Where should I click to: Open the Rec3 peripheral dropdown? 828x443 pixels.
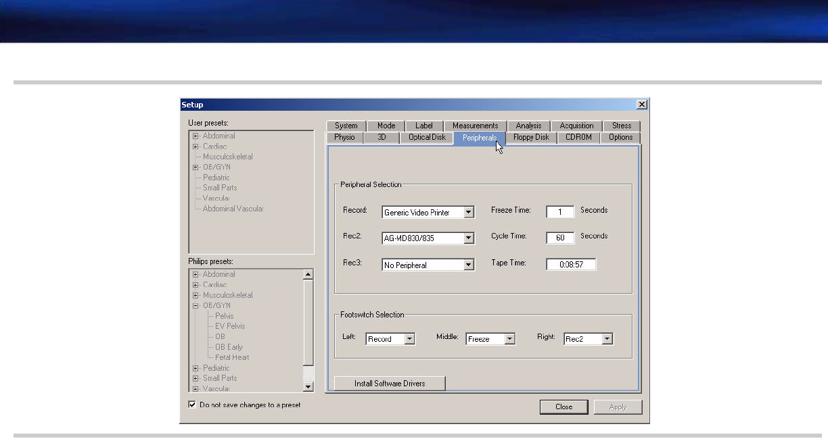pyautogui.click(x=469, y=265)
